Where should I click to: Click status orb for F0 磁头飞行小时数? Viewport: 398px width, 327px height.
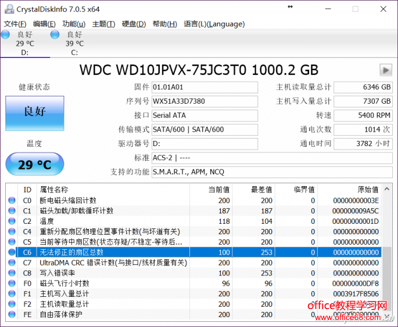pyautogui.click(x=12, y=284)
